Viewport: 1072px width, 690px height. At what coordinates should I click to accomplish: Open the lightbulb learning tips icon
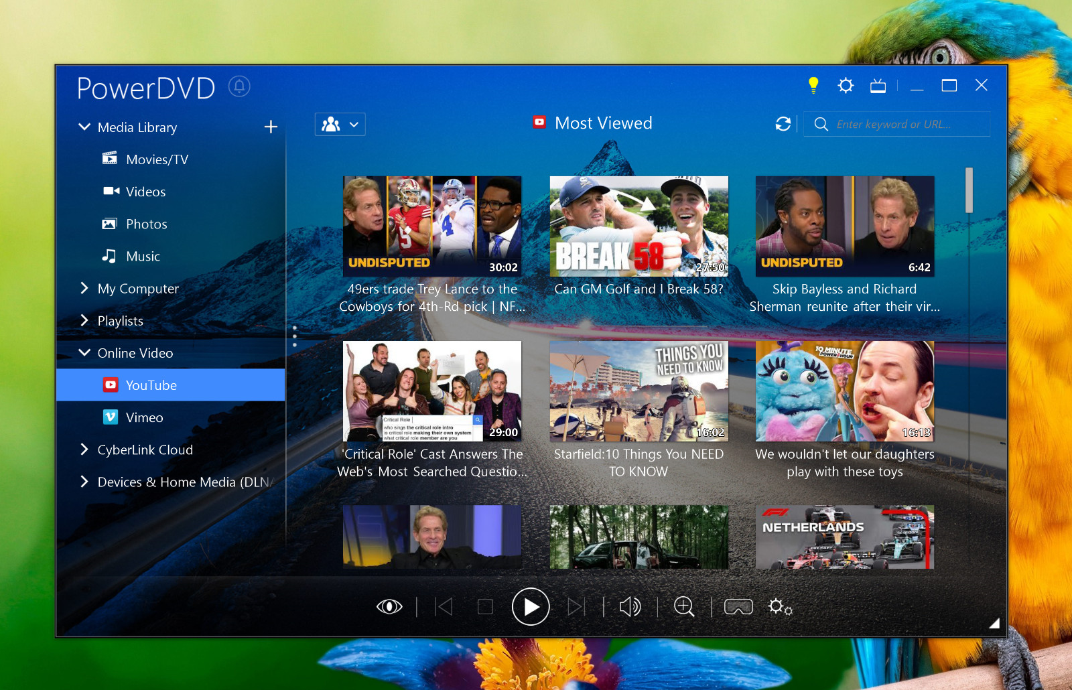813,85
